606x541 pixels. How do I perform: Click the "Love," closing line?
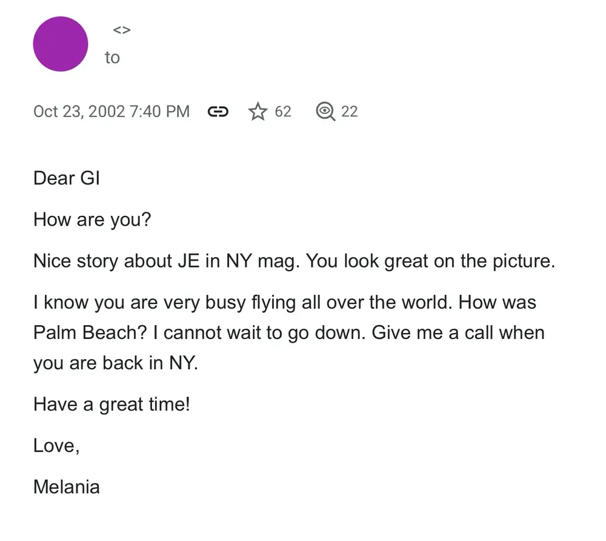point(56,446)
